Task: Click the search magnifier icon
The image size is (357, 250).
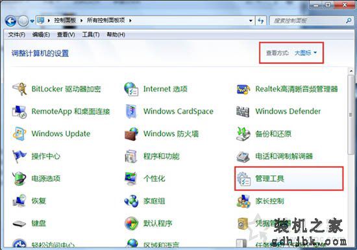Action: pos(349,21)
